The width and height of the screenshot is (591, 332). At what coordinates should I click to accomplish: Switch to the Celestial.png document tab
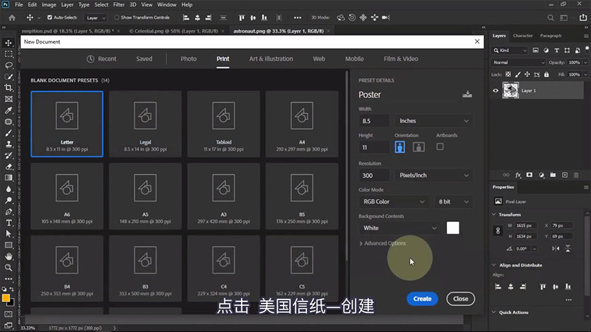tap(173, 31)
